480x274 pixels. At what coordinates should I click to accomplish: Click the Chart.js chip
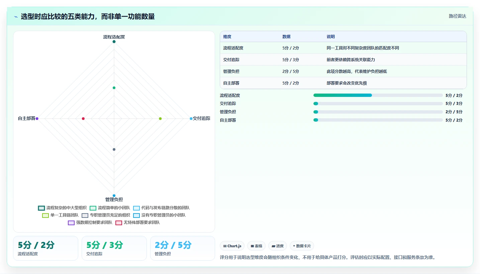232,246
